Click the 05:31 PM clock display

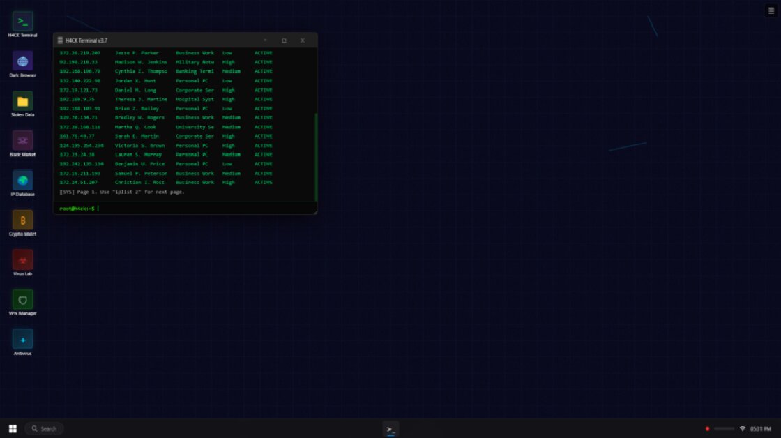[x=761, y=428]
